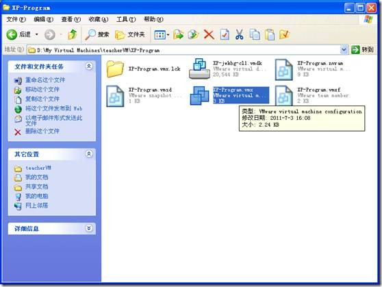Collapse the 其它位置 panel
Viewport: 382px width, 287px height.
pyautogui.click(x=89, y=154)
